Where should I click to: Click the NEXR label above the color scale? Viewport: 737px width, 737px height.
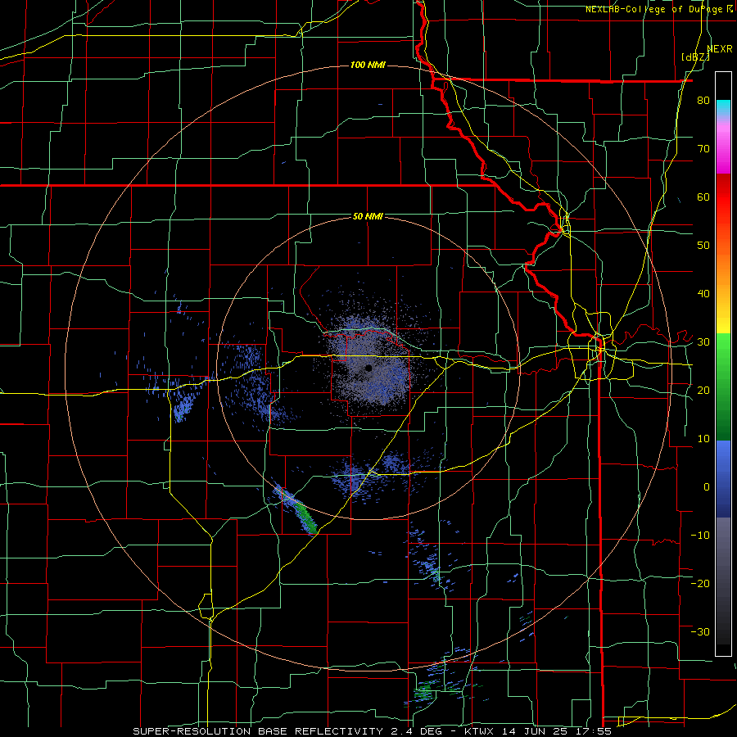click(x=720, y=49)
